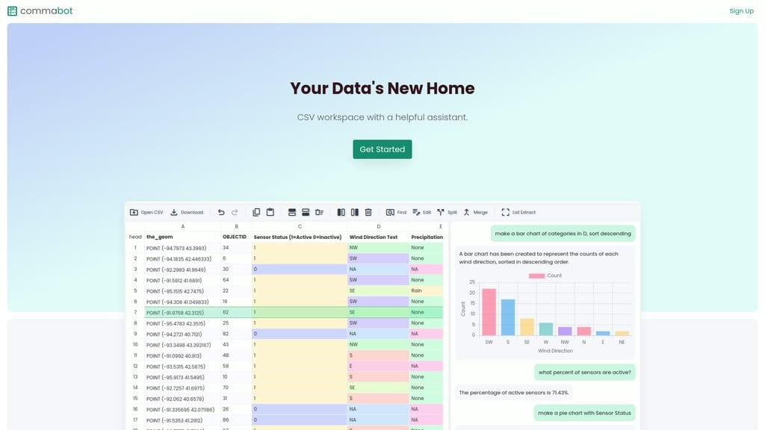Select the Wind Direction Text column header
This screenshot has width=765, height=430.
pos(374,237)
